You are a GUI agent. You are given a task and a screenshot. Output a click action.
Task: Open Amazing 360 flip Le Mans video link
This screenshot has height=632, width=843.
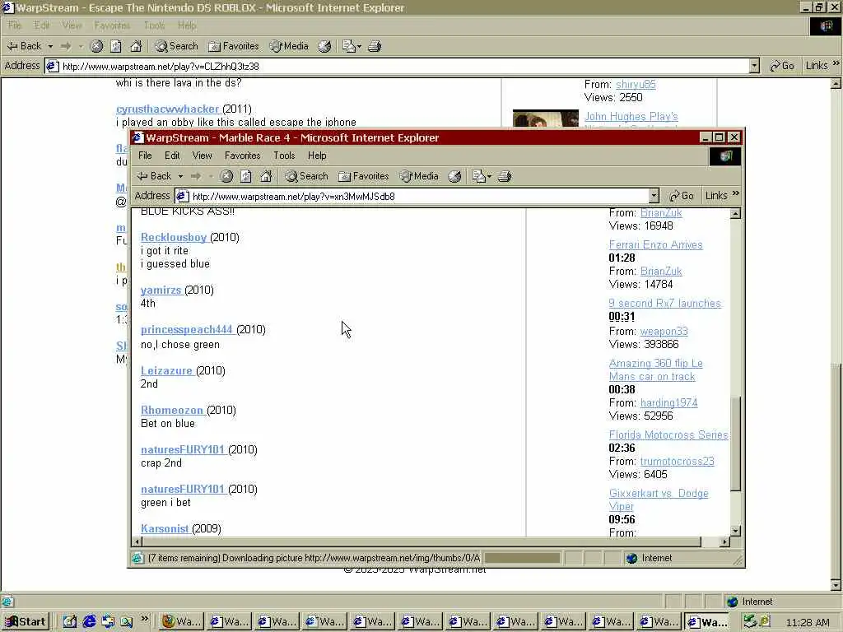pos(655,369)
